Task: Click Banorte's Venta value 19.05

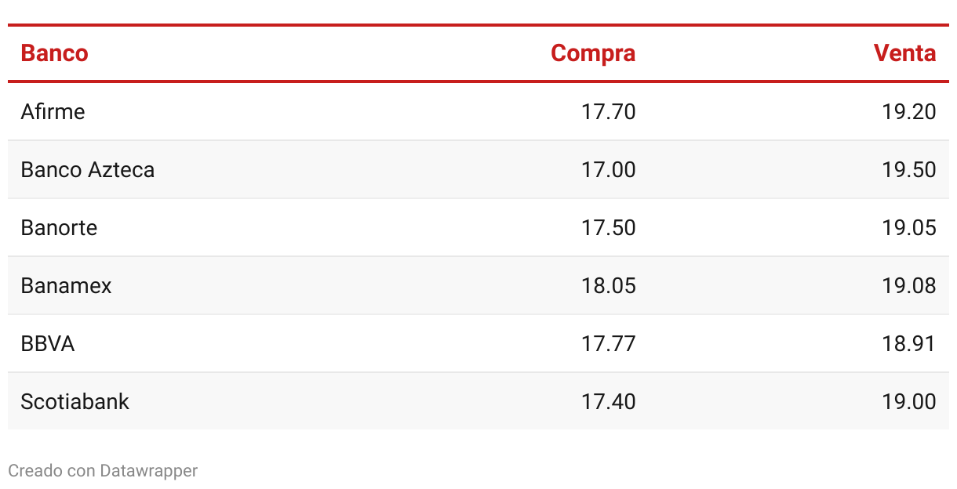Action: 908,227
